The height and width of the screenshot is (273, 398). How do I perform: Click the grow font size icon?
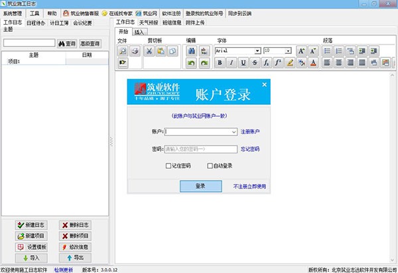pyautogui.click(x=301, y=51)
